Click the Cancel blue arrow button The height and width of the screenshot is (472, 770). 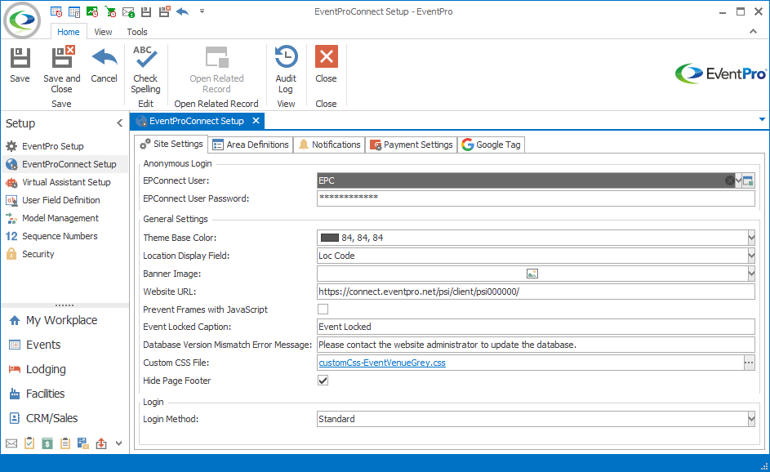pos(104,65)
